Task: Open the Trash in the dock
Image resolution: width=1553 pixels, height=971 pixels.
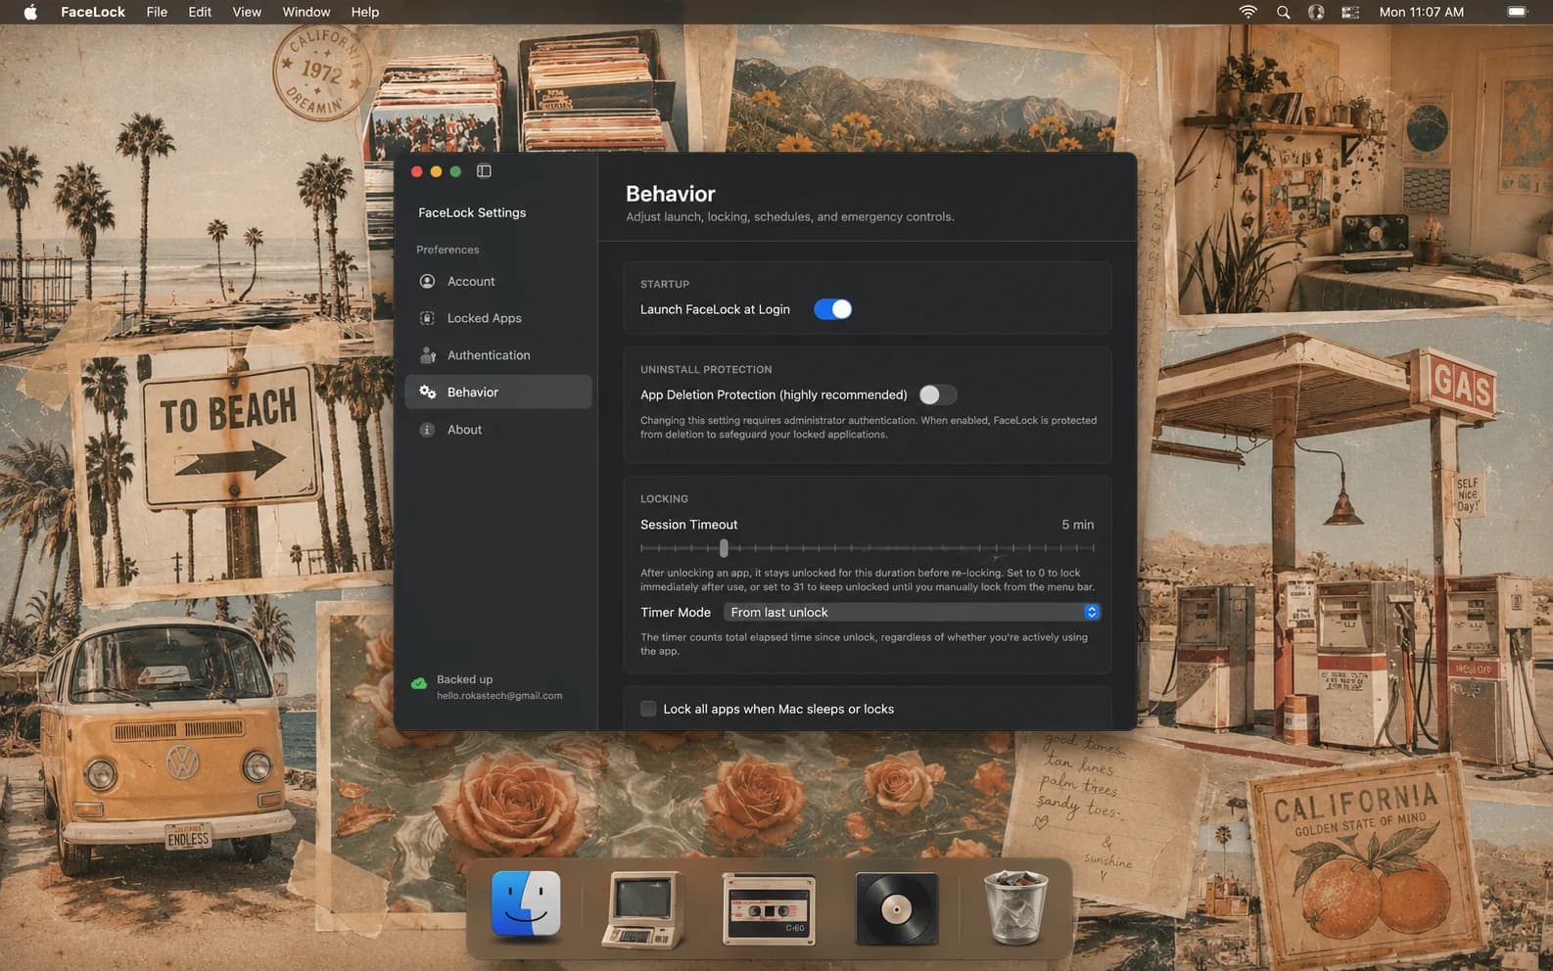Action: (x=1015, y=908)
